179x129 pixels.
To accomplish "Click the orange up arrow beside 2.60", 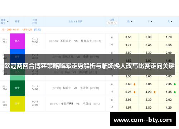I will (134, 84).
